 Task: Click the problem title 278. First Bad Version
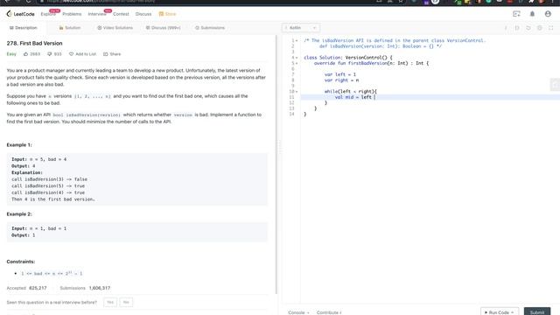34,43
